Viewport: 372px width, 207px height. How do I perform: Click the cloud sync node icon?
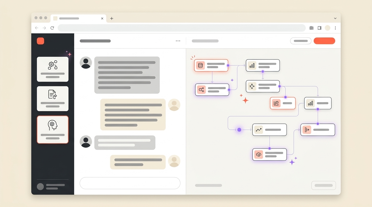pos(259,154)
